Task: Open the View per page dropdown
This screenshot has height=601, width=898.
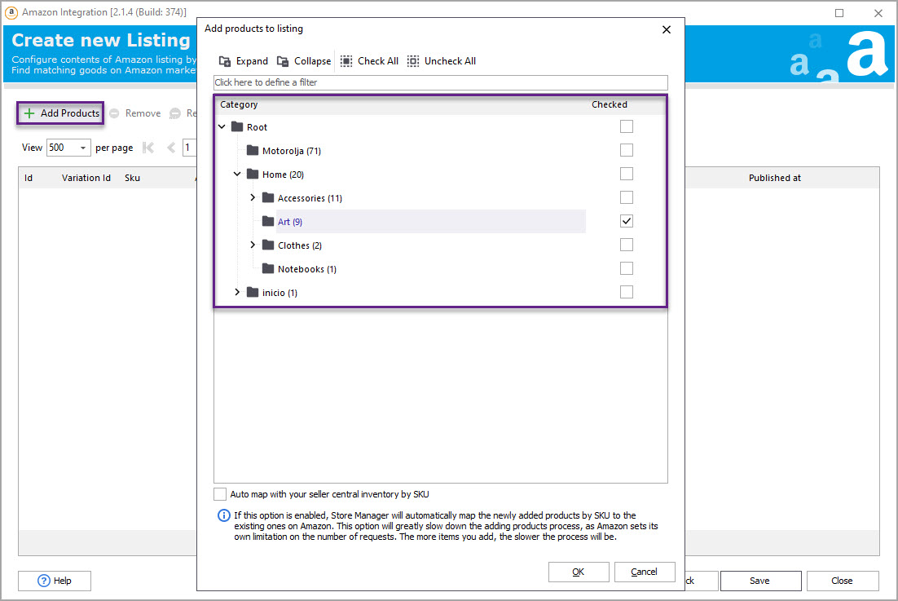Action: coord(83,148)
